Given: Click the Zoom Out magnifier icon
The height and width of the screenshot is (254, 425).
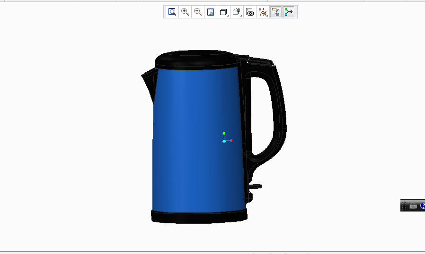Looking at the screenshot, I should 198,12.
